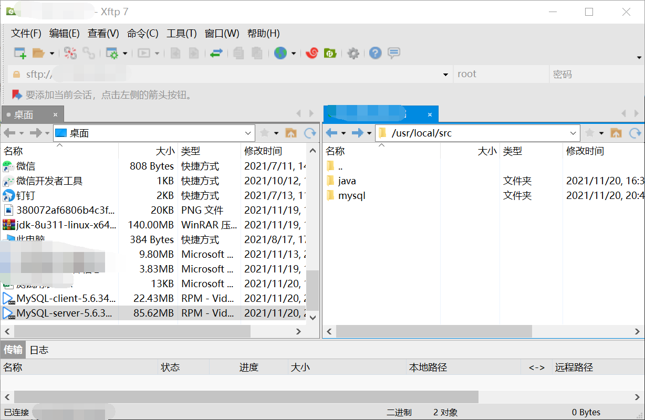
Task: Click the Reconnect chain link icon
Action: (88, 53)
